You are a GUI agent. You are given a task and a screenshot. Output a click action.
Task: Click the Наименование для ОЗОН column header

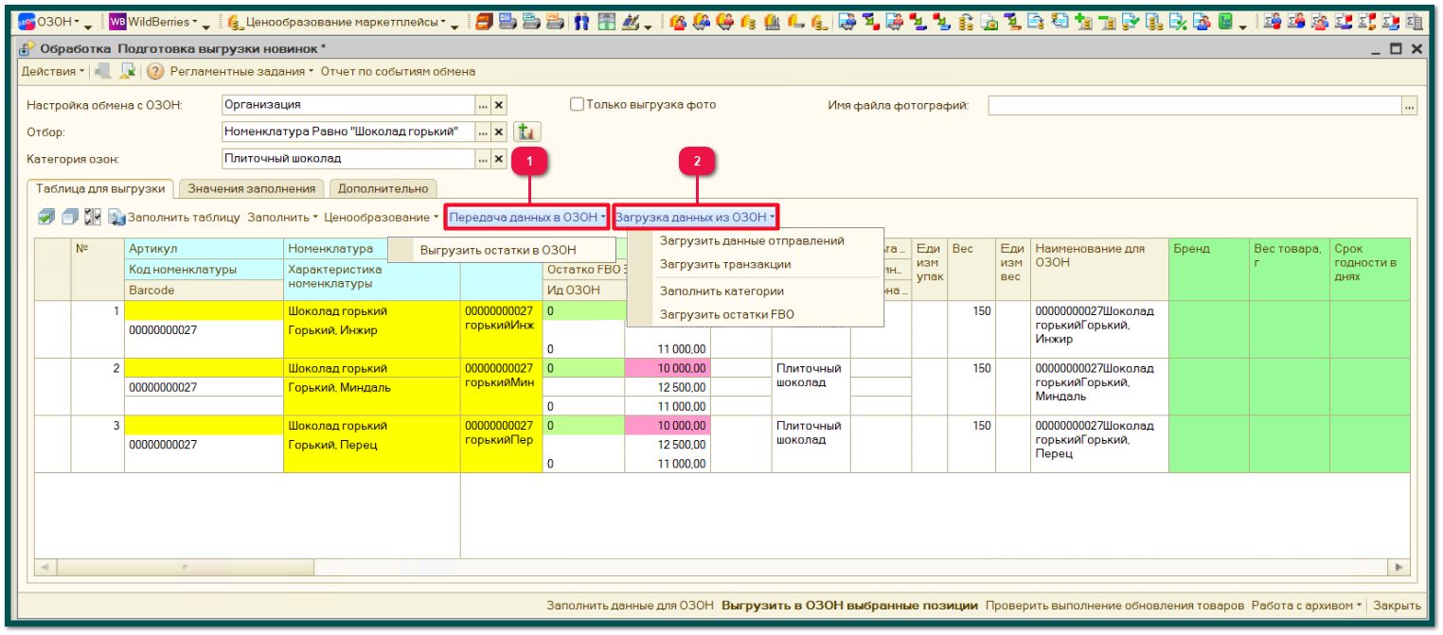pyautogui.click(x=1099, y=270)
